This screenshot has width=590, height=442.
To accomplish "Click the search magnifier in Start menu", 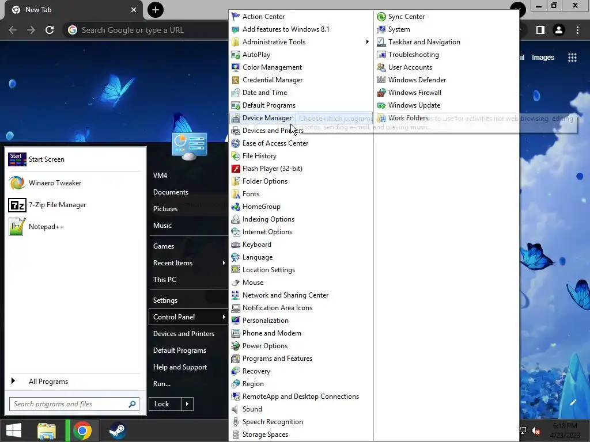I will [132, 404].
